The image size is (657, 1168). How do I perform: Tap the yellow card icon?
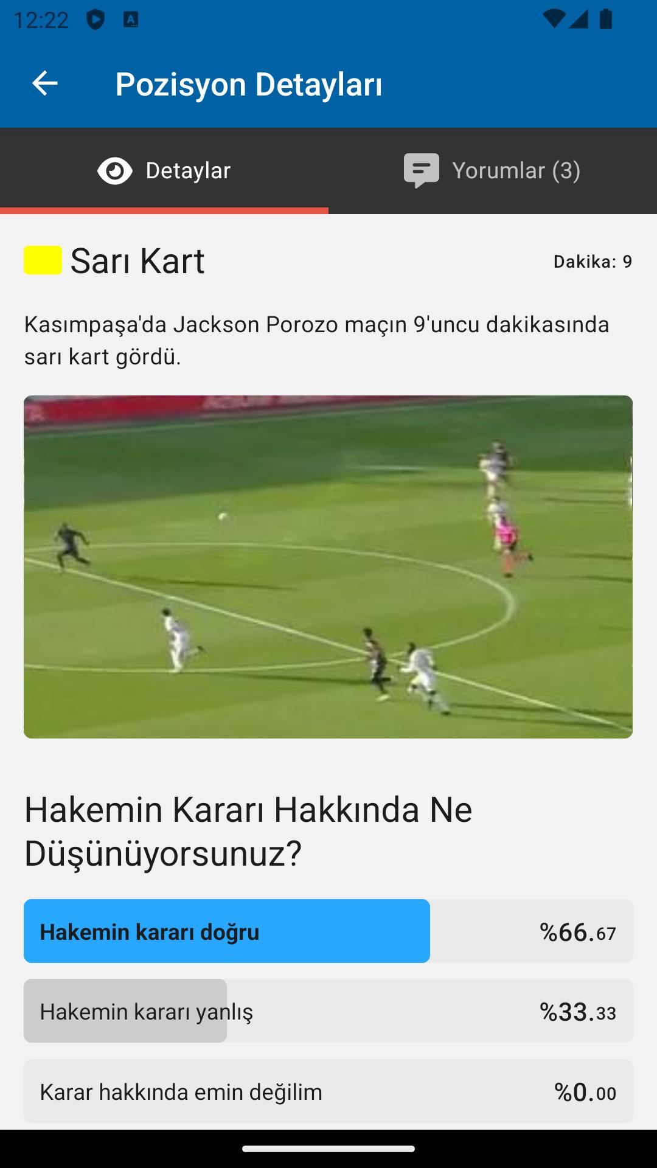point(43,260)
